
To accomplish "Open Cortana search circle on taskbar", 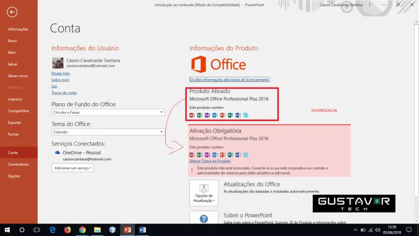I will pos(22,230).
